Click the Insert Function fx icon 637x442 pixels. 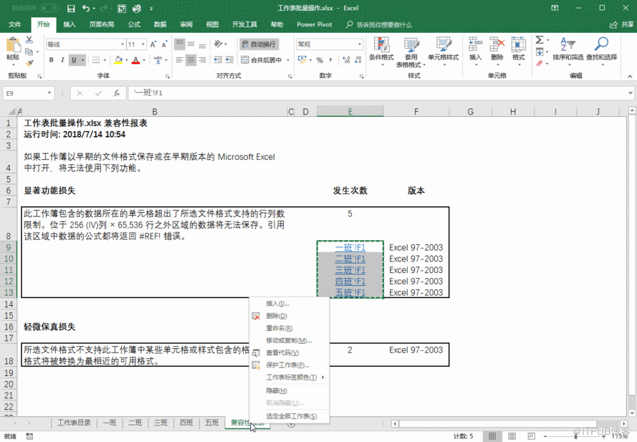[x=115, y=93]
